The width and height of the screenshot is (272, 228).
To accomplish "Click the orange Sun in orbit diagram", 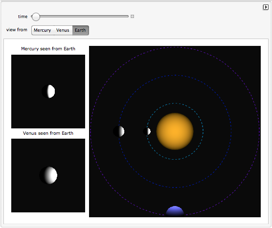I will click(x=175, y=131).
